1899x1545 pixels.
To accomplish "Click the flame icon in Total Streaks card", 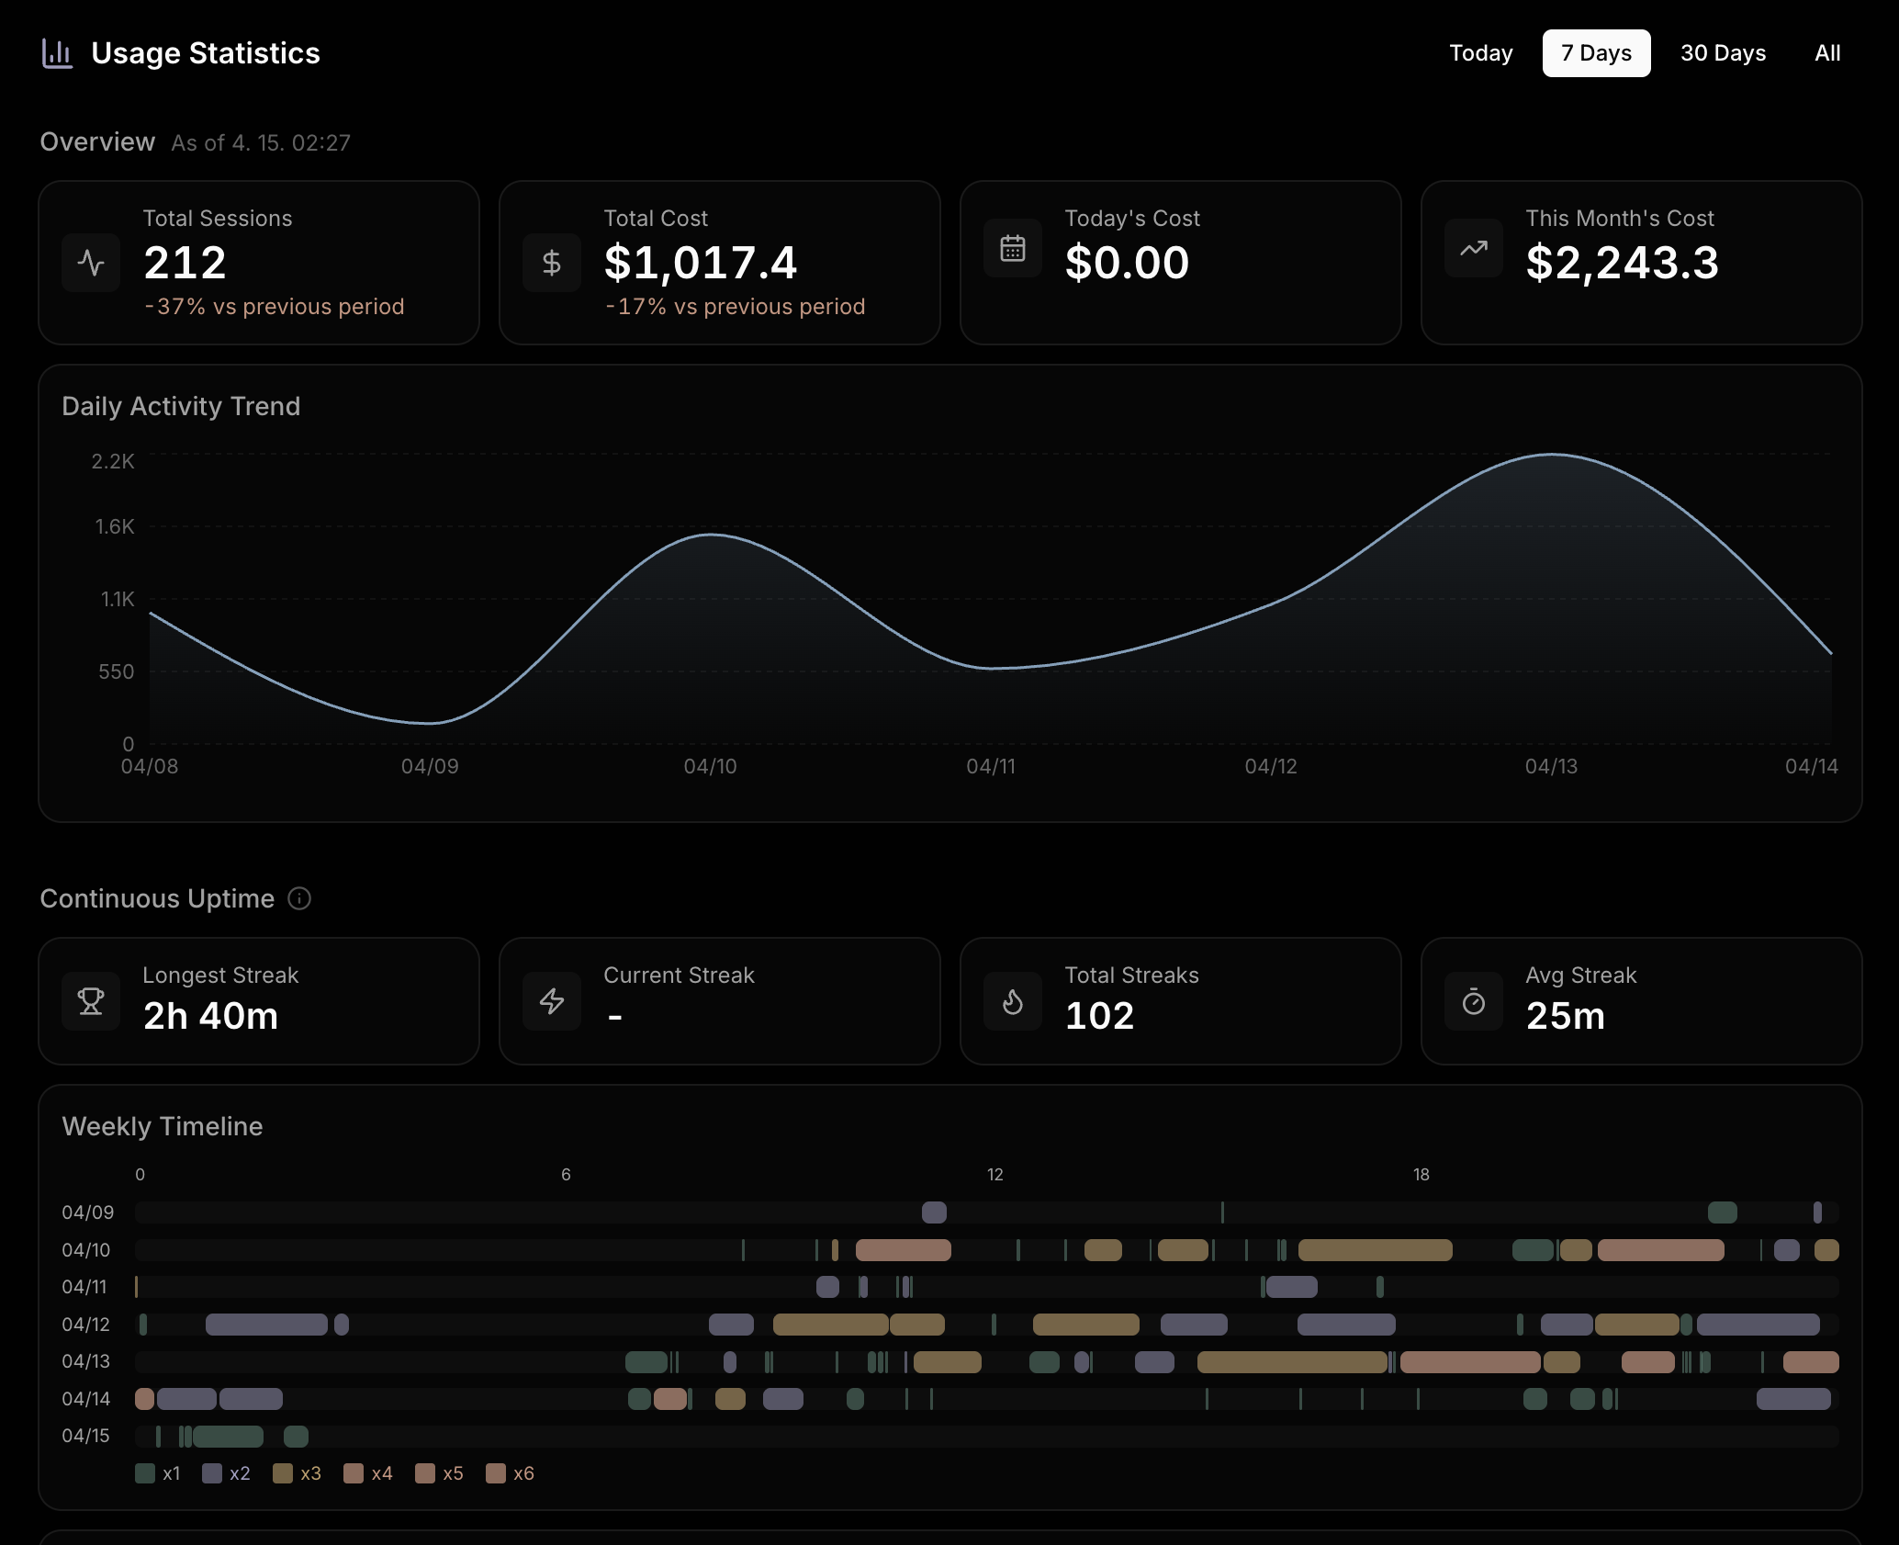I will coord(1013,1001).
